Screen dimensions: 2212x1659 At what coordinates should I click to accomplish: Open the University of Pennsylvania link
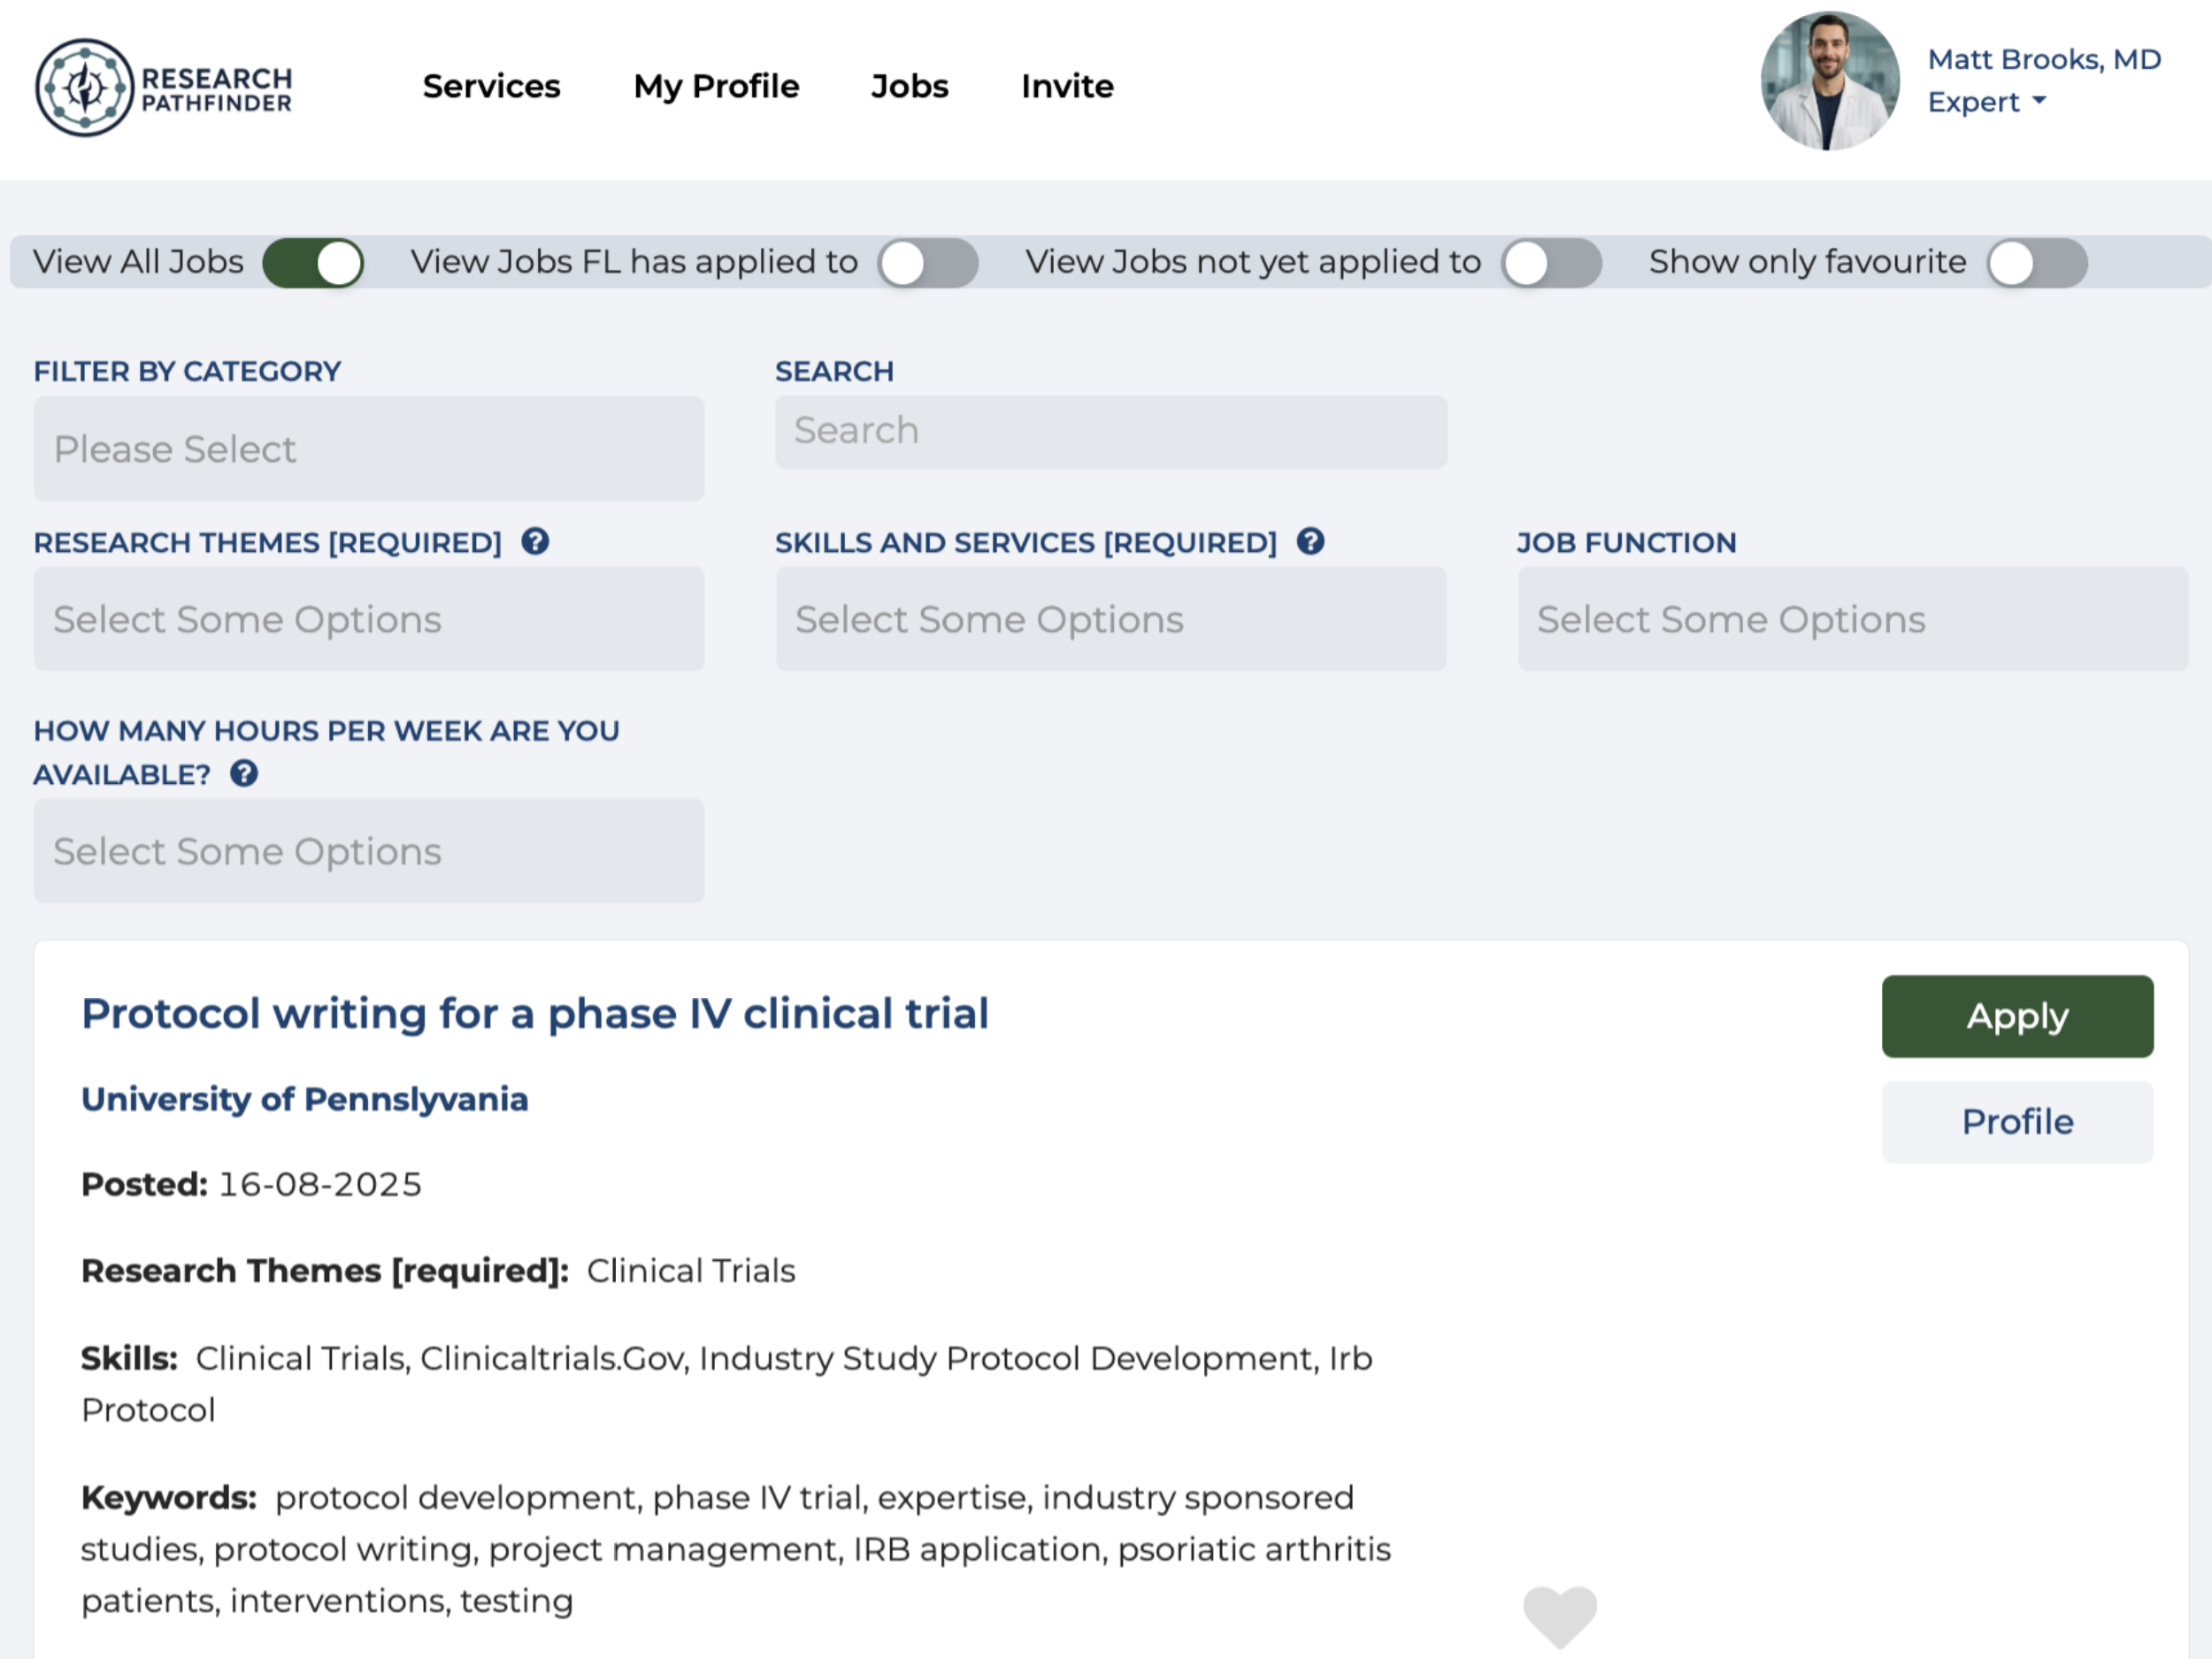click(x=304, y=1099)
